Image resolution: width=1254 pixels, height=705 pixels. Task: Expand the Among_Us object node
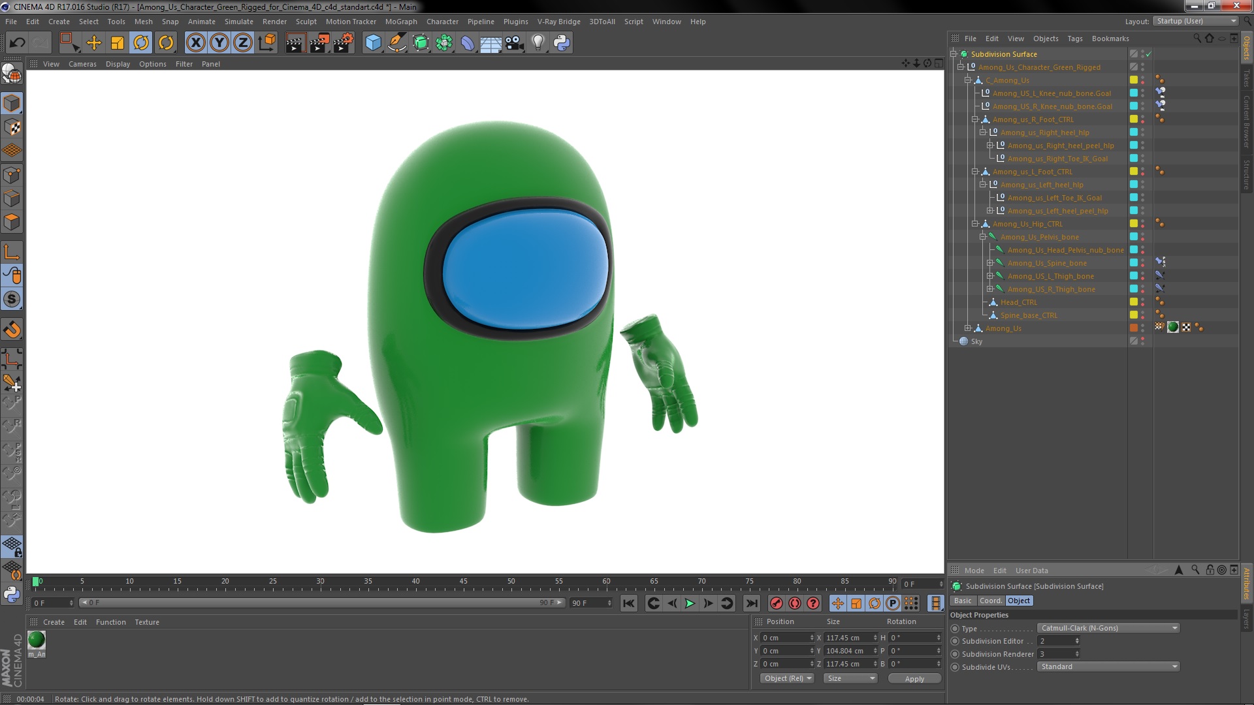[968, 328]
